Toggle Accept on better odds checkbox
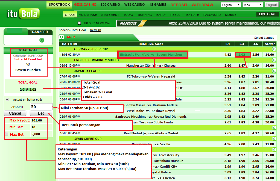This screenshot has height=181, width=280. (x=7, y=99)
